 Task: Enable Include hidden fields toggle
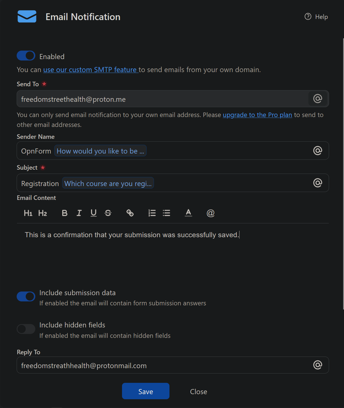pos(26,329)
